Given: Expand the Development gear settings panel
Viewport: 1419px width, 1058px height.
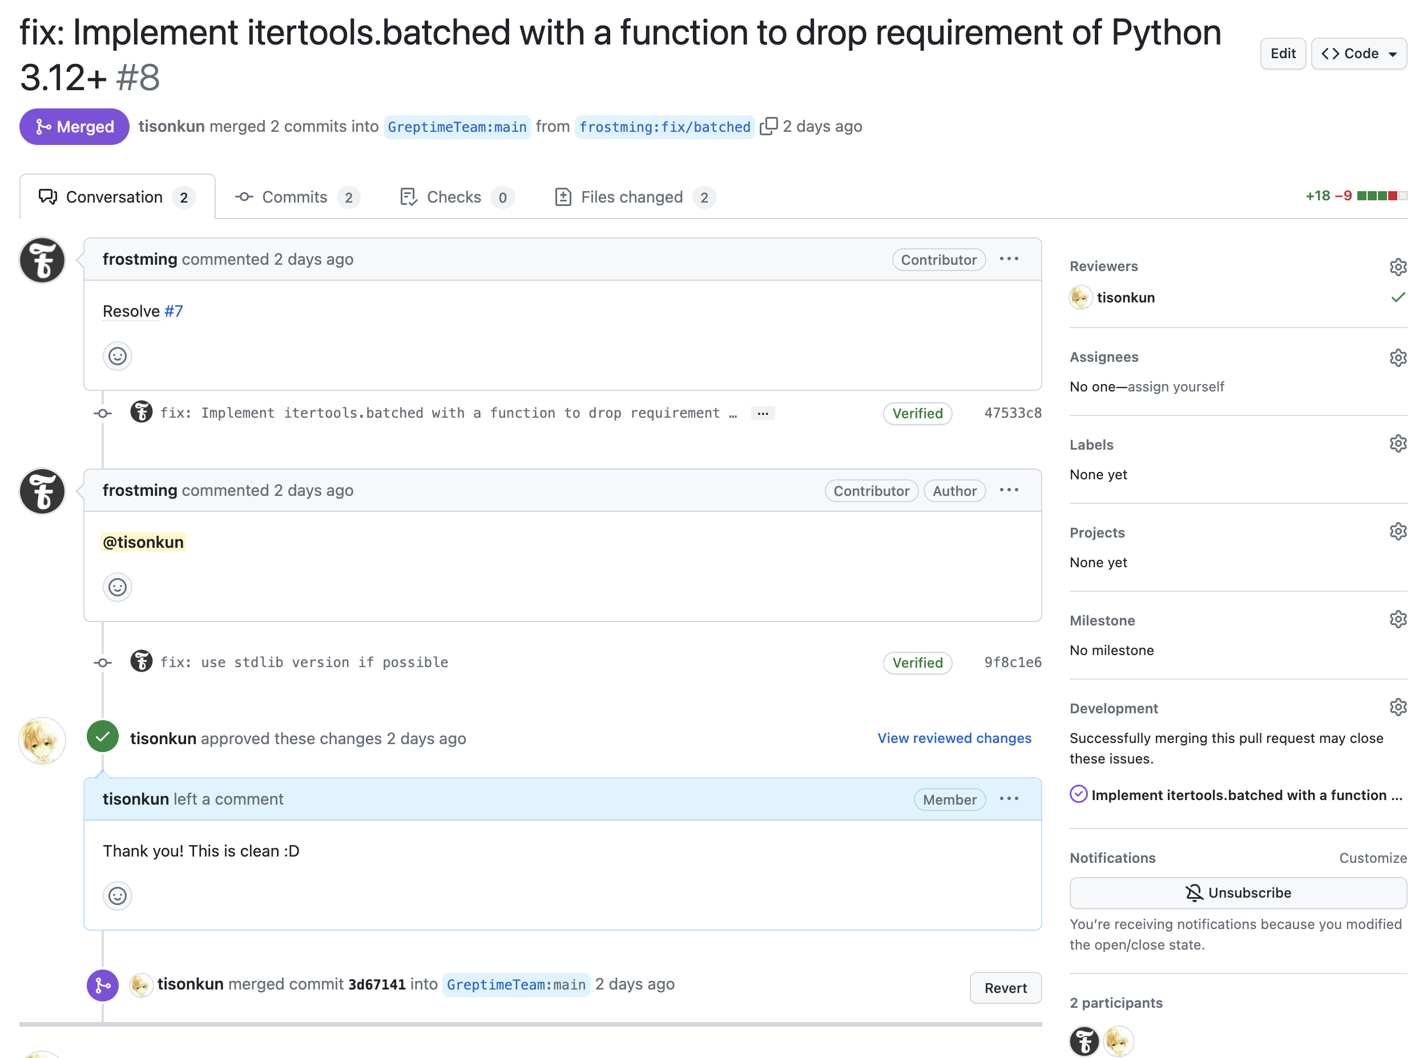Looking at the screenshot, I should tap(1398, 708).
